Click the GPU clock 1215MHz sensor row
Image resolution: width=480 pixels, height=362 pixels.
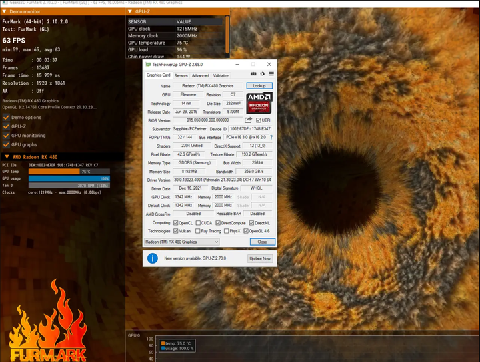pyautogui.click(x=175, y=29)
